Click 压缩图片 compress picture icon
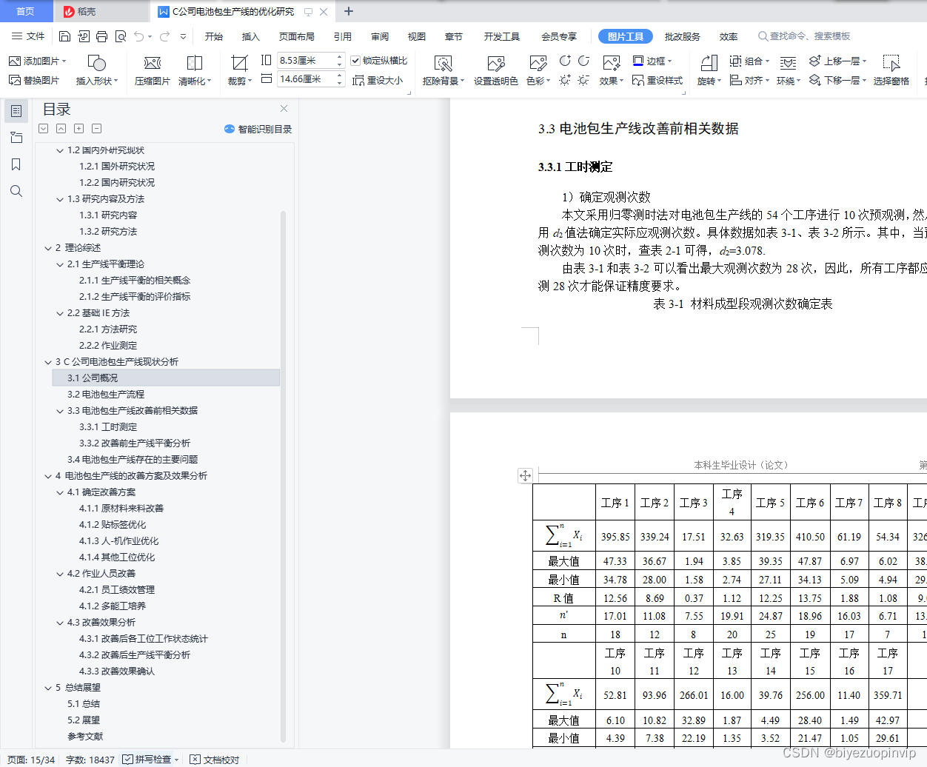 coord(153,70)
